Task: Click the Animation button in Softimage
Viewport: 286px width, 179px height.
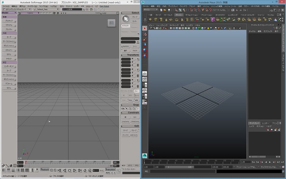Action: (x=110, y=170)
